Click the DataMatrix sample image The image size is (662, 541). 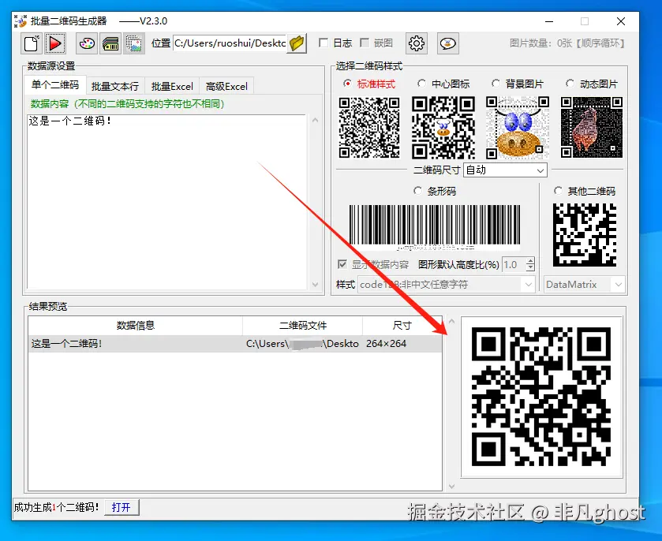click(x=585, y=235)
